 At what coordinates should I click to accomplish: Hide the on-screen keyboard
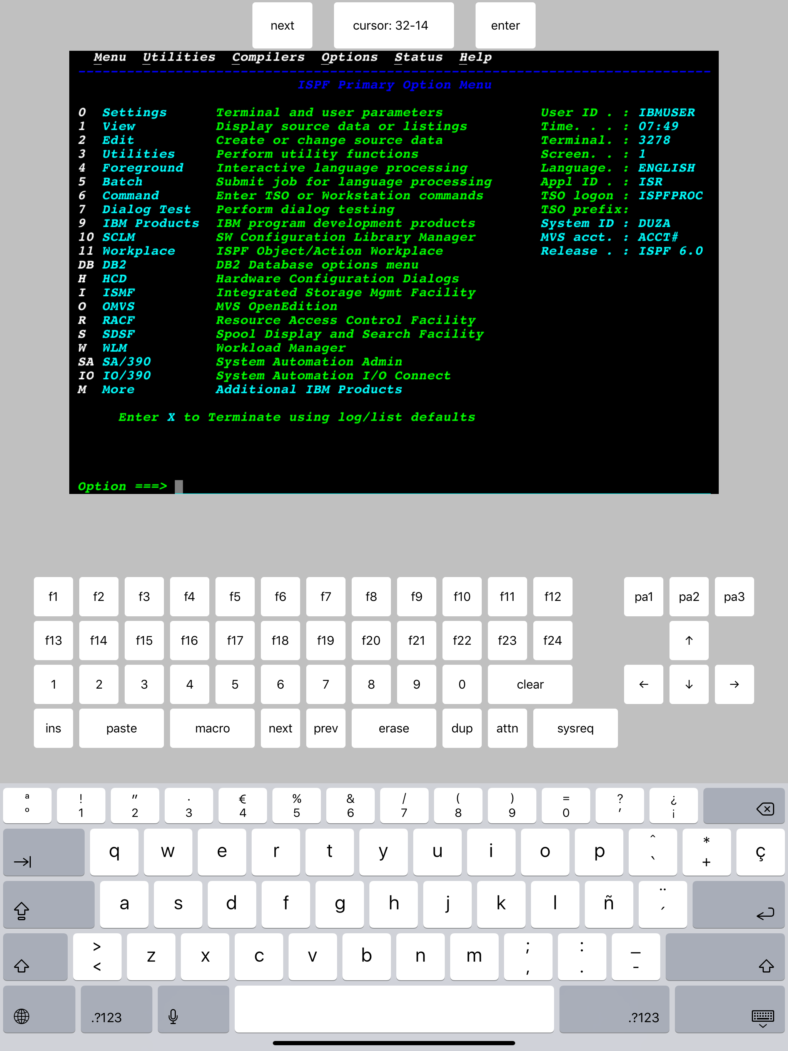[x=730, y=1009]
